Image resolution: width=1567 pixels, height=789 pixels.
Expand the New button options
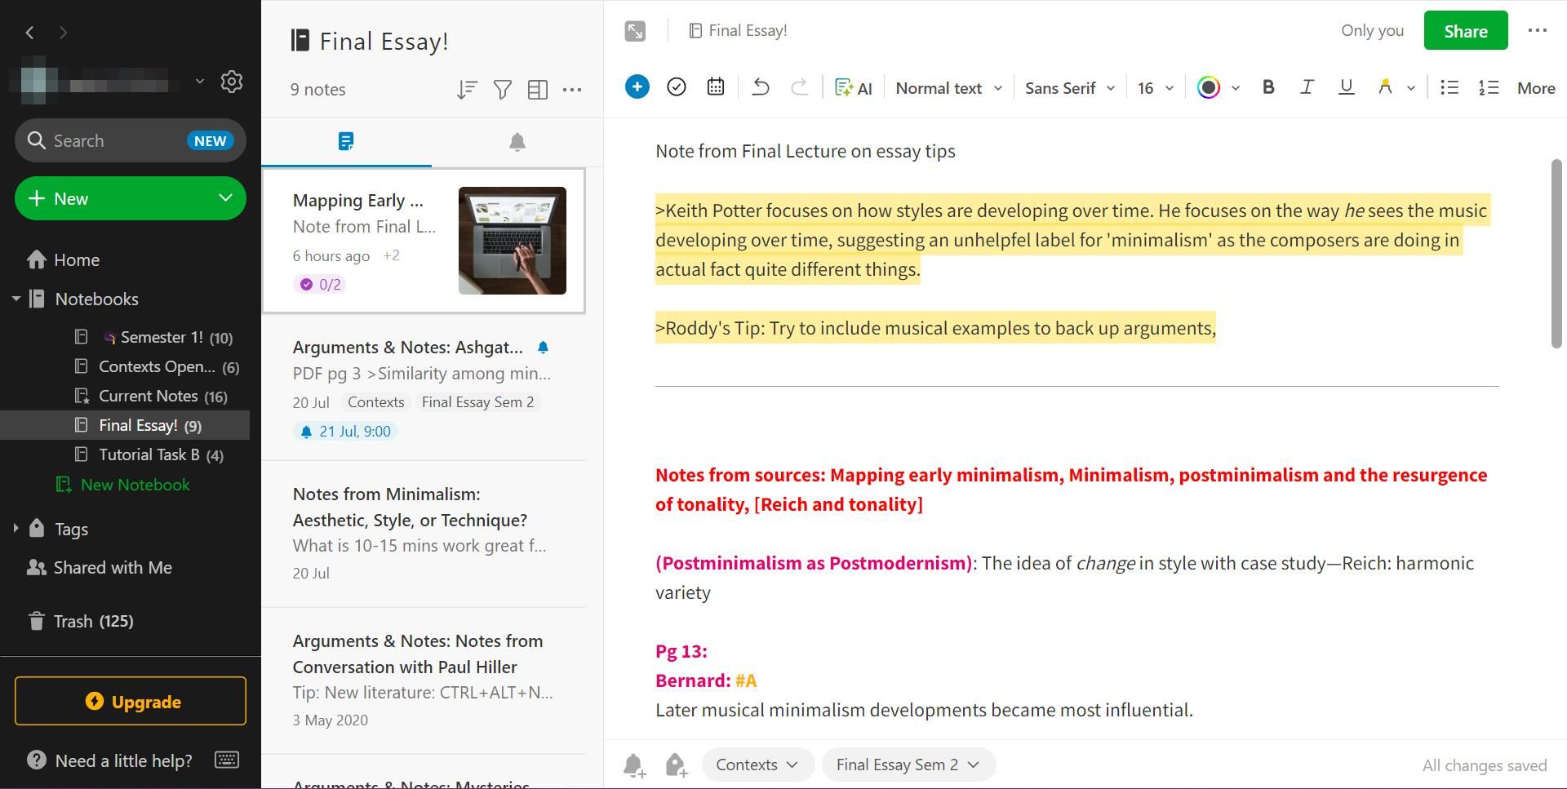224,197
